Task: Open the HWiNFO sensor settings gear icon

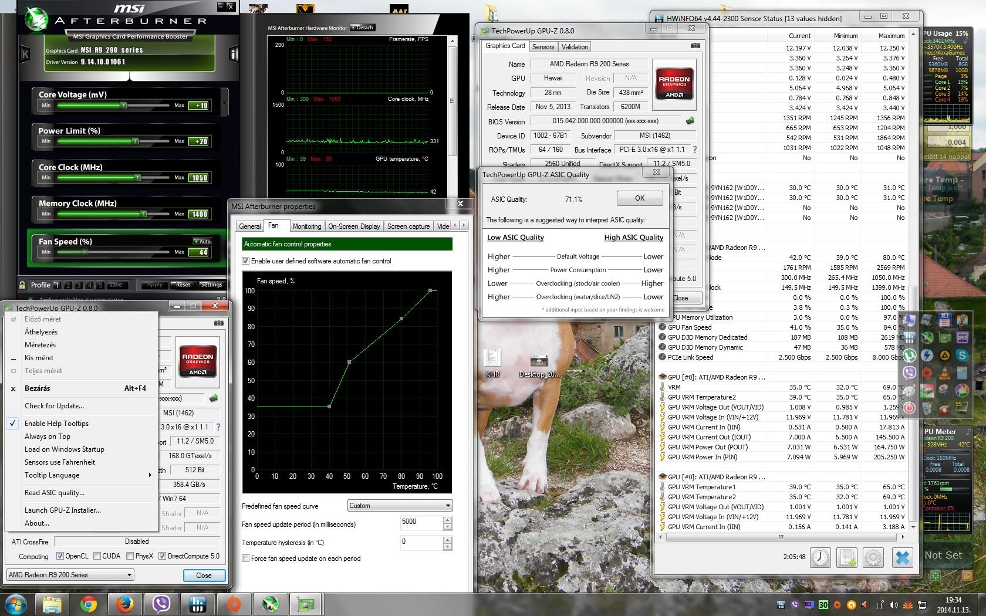Action: pyautogui.click(x=873, y=557)
